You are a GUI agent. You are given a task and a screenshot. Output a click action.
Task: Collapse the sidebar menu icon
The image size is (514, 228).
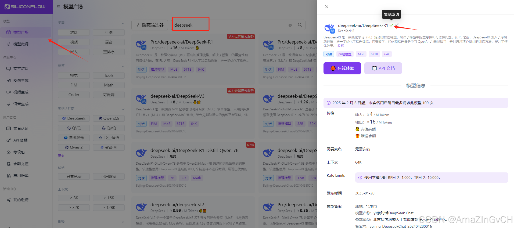click(x=59, y=7)
